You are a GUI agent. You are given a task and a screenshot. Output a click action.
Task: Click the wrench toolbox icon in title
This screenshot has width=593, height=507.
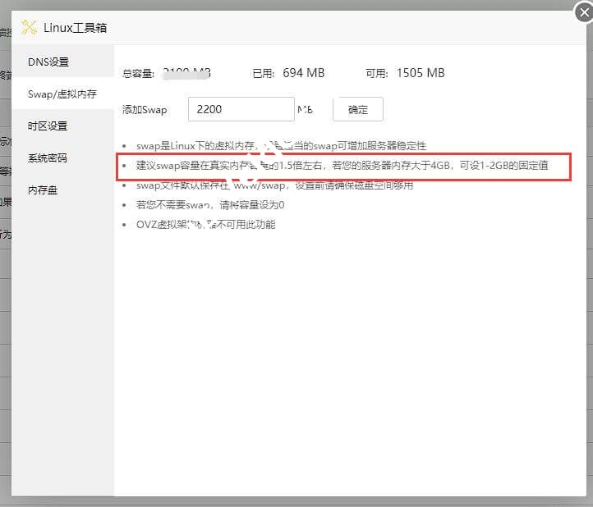tap(30, 27)
